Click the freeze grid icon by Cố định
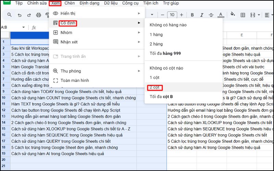The image size is (274, 171). [x=55, y=23]
